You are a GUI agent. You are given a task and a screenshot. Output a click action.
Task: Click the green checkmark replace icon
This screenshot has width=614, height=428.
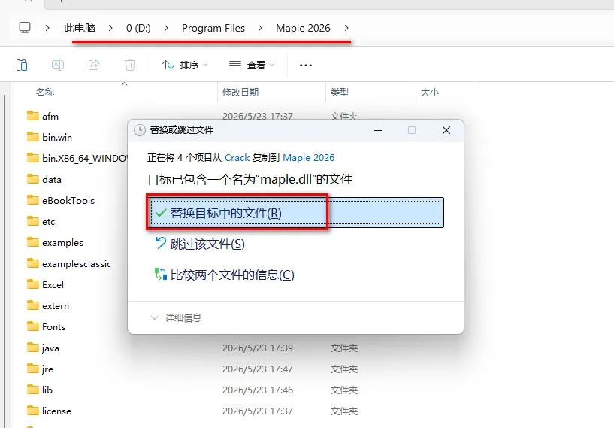click(x=161, y=213)
